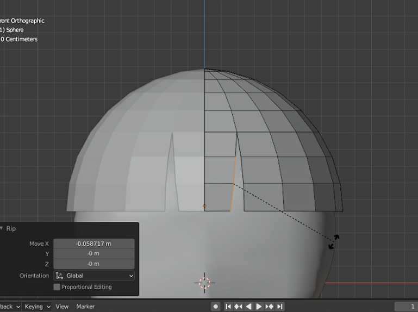
Task: Jump to the start frame
Action: (228, 307)
